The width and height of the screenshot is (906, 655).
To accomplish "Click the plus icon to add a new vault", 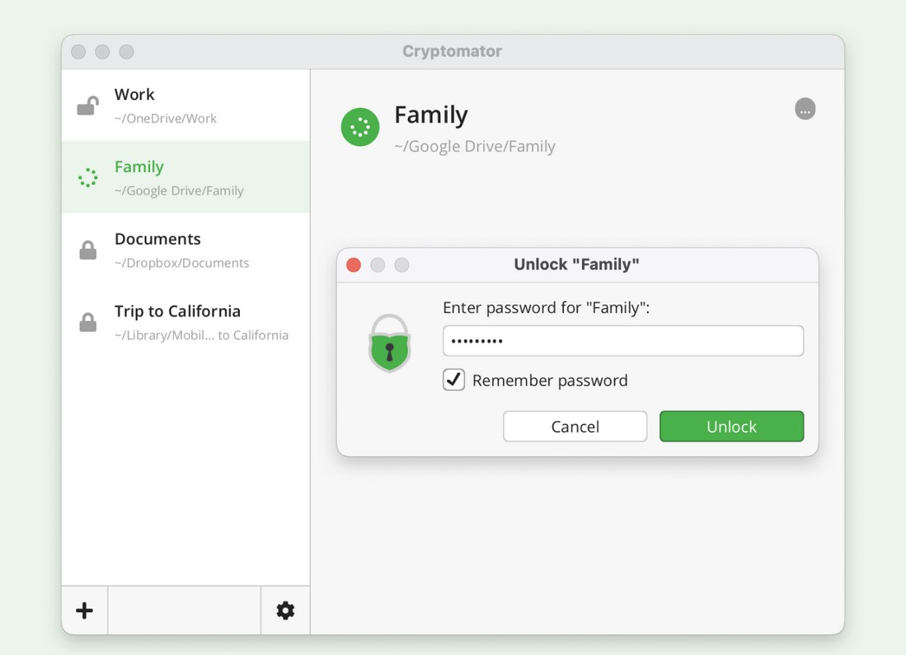I will [x=84, y=611].
